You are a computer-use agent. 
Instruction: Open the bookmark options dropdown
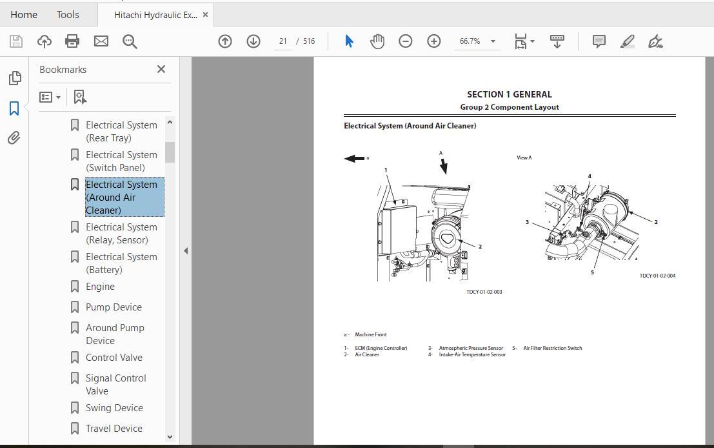click(50, 97)
